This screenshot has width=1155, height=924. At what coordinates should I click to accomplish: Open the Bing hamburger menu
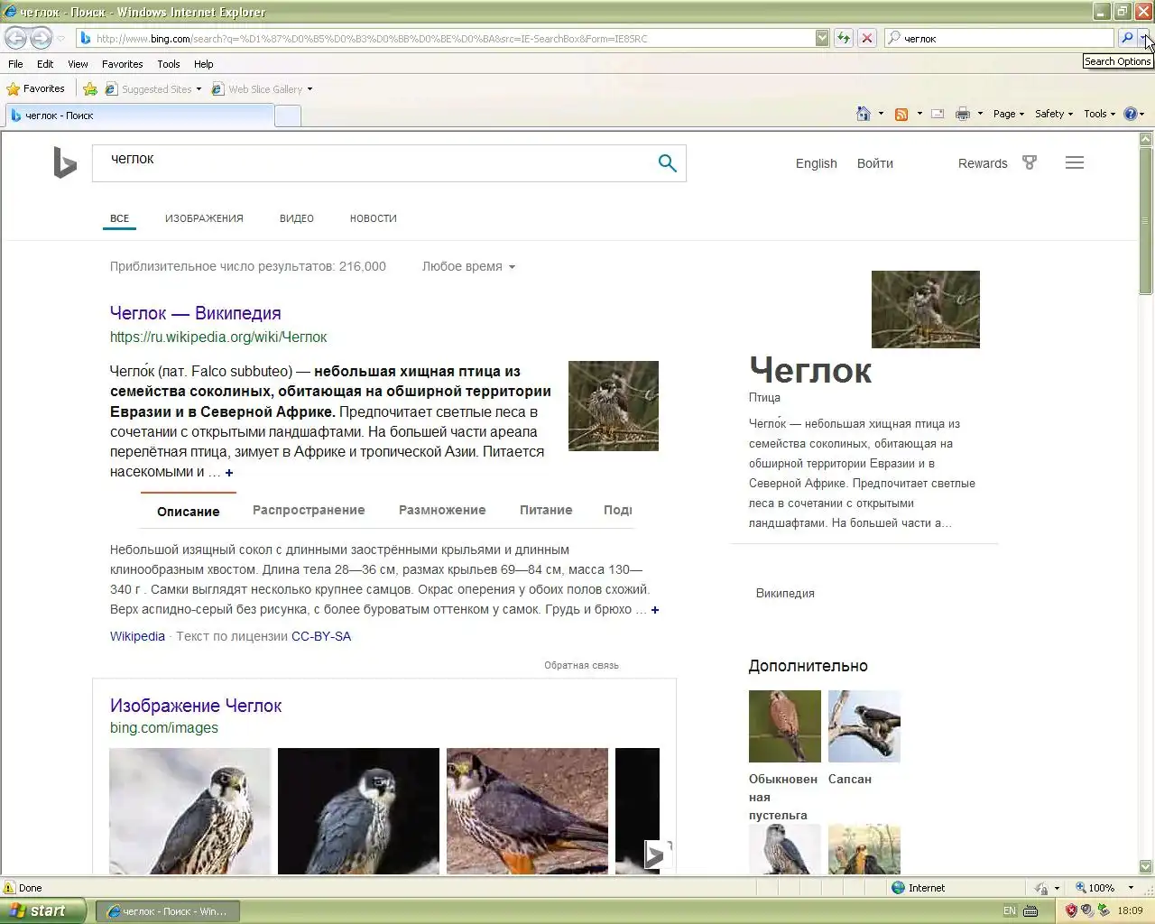[x=1074, y=162]
